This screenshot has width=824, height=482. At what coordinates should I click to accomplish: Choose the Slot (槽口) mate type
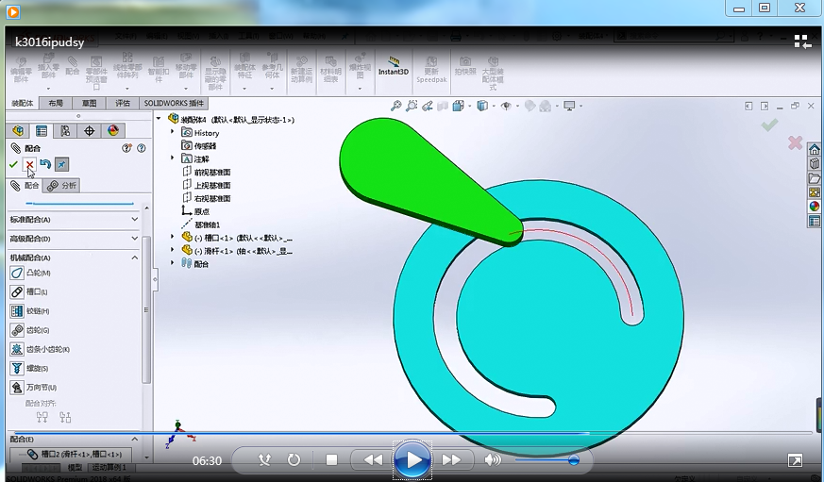(18, 292)
